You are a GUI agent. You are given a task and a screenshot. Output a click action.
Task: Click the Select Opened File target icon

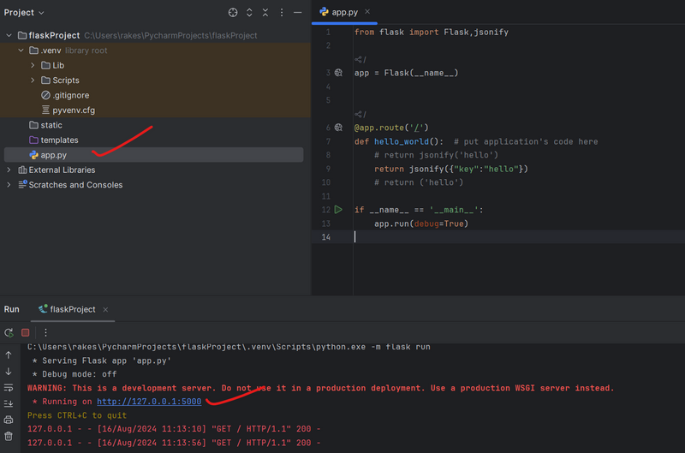pos(233,13)
